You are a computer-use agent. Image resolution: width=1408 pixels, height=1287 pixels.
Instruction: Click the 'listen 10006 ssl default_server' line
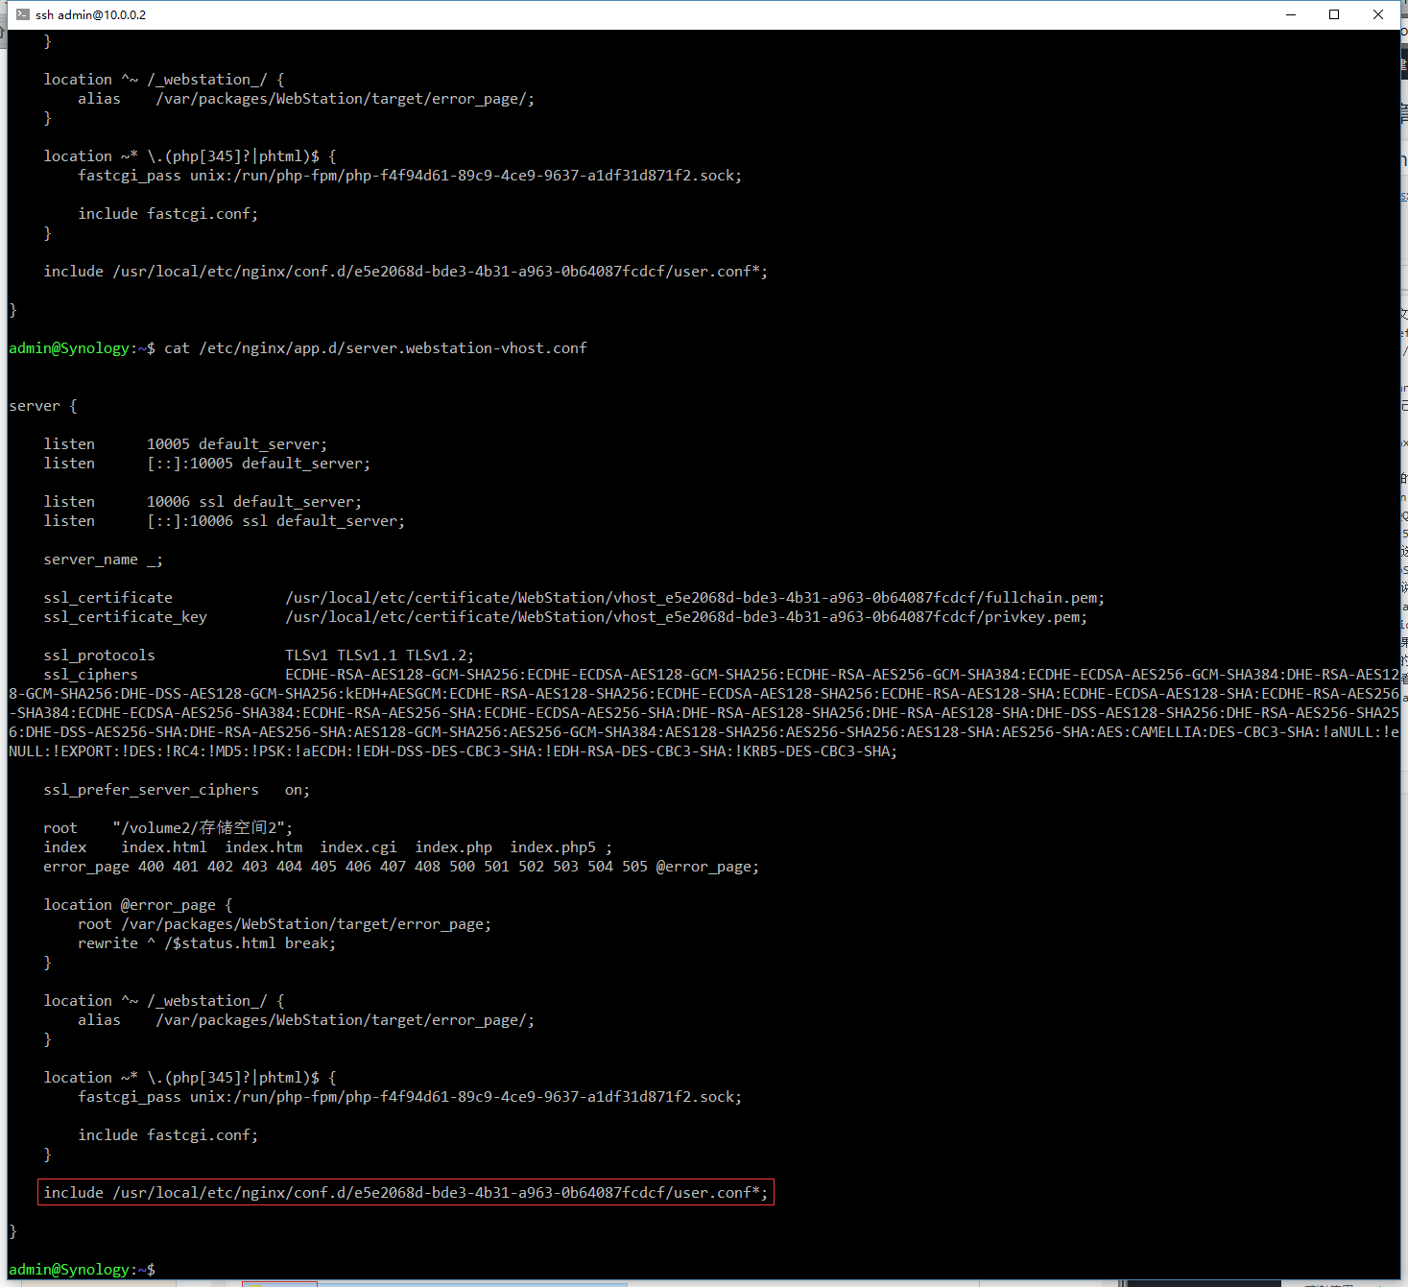[203, 501]
